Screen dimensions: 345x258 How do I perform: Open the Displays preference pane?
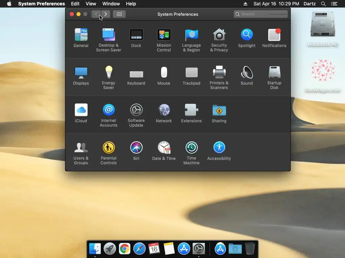tap(81, 76)
